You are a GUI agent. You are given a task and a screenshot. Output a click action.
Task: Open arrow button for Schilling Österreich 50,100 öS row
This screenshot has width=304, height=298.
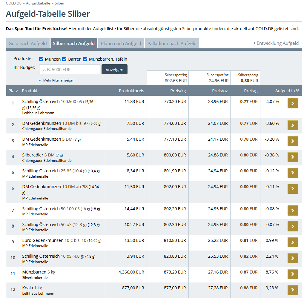click(x=293, y=211)
